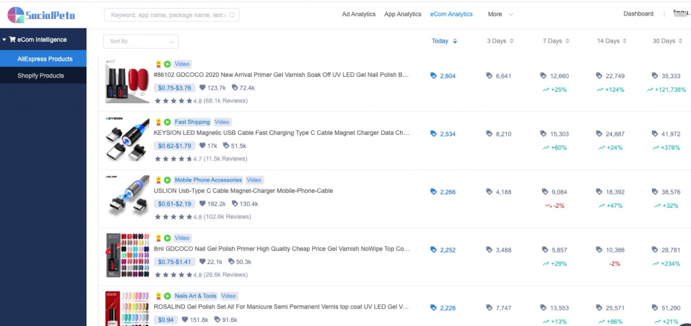
Task: Click Video tag on USLION row
Action: pyautogui.click(x=254, y=180)
